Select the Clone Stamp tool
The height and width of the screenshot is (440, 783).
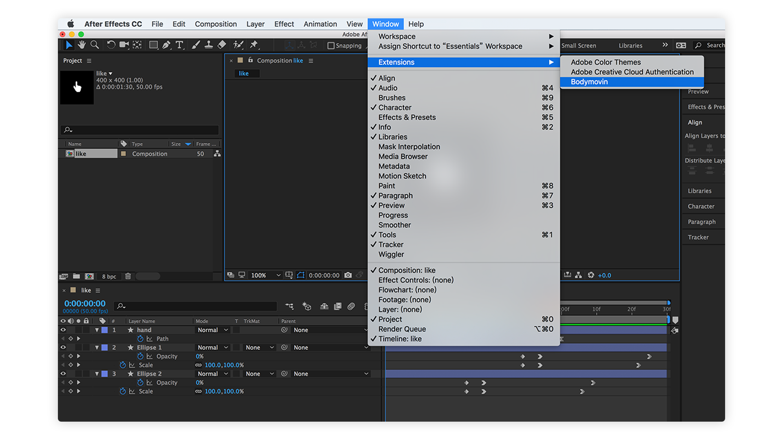click(x=209, y=45)
